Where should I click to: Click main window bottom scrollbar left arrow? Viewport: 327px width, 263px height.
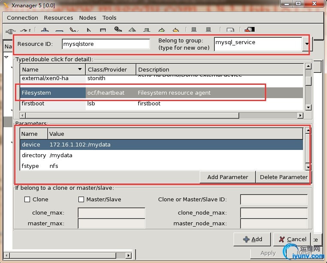click(x=7, y=255)
